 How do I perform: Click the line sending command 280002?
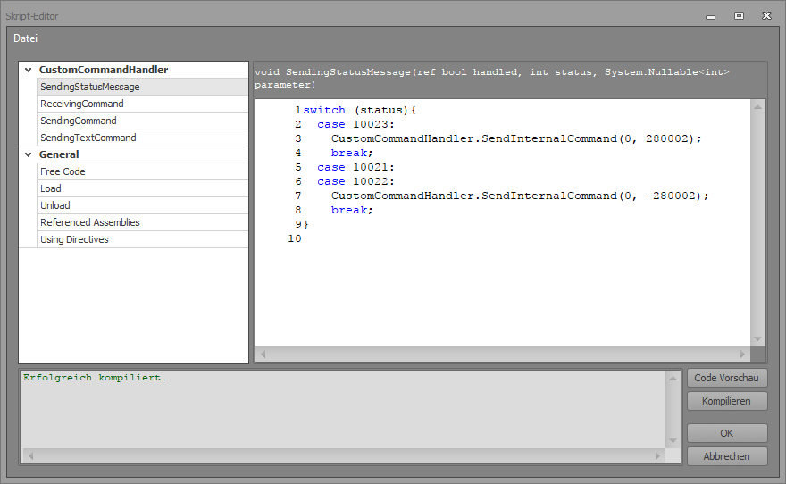coord(516,138)
